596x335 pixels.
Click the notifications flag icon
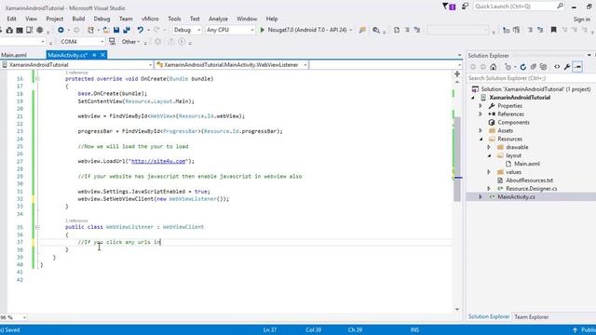pos(449,7)
